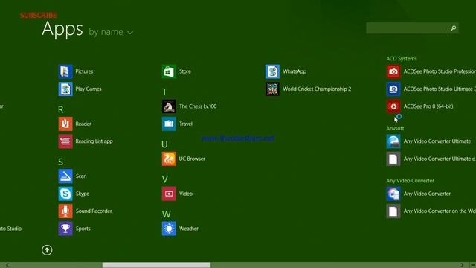476x268 pixels.
Task: Launch The Chess Lv.100 icon
Action: [169, 106]
